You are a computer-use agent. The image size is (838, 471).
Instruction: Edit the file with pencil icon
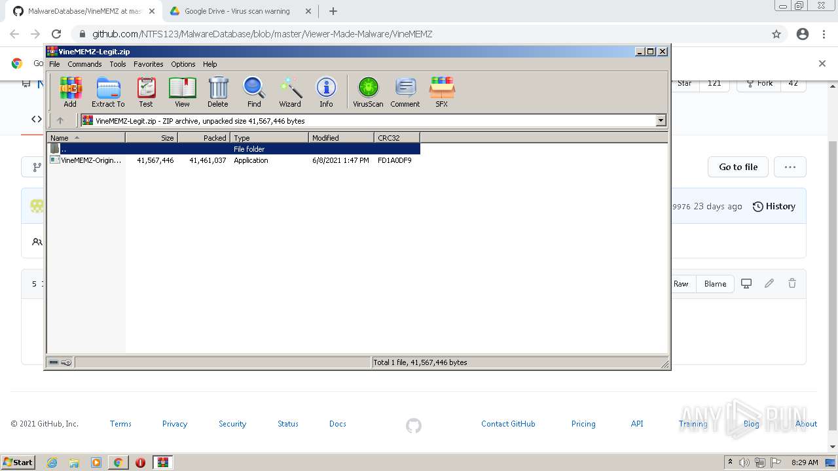click(769, 283)
